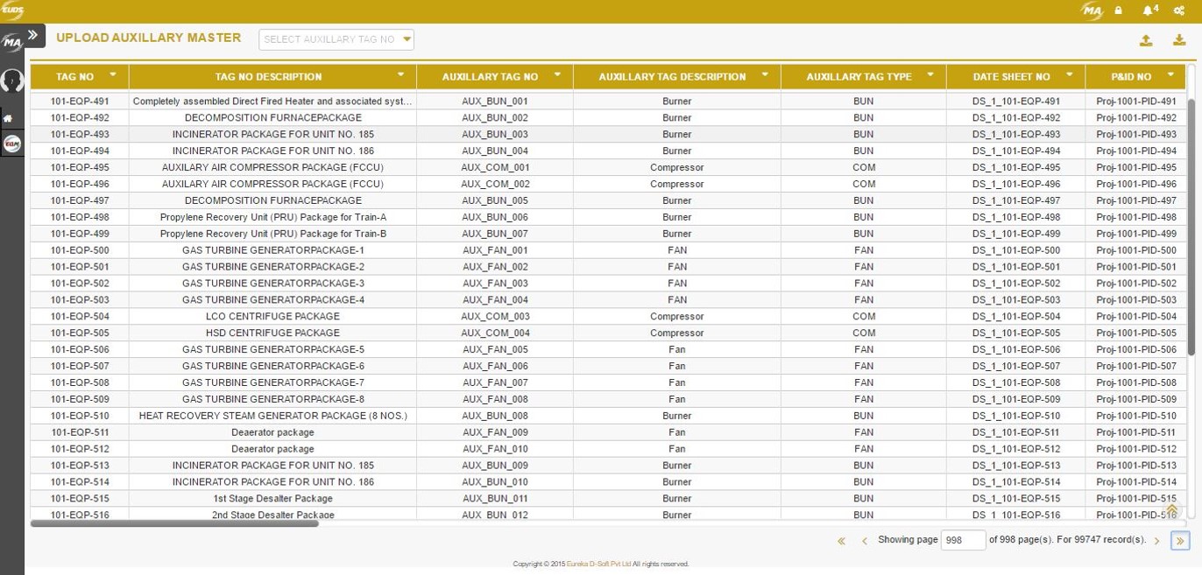Click MA logo in top-right header
The width and height of the screenshot is (1202, 575).
point(1092,11)
